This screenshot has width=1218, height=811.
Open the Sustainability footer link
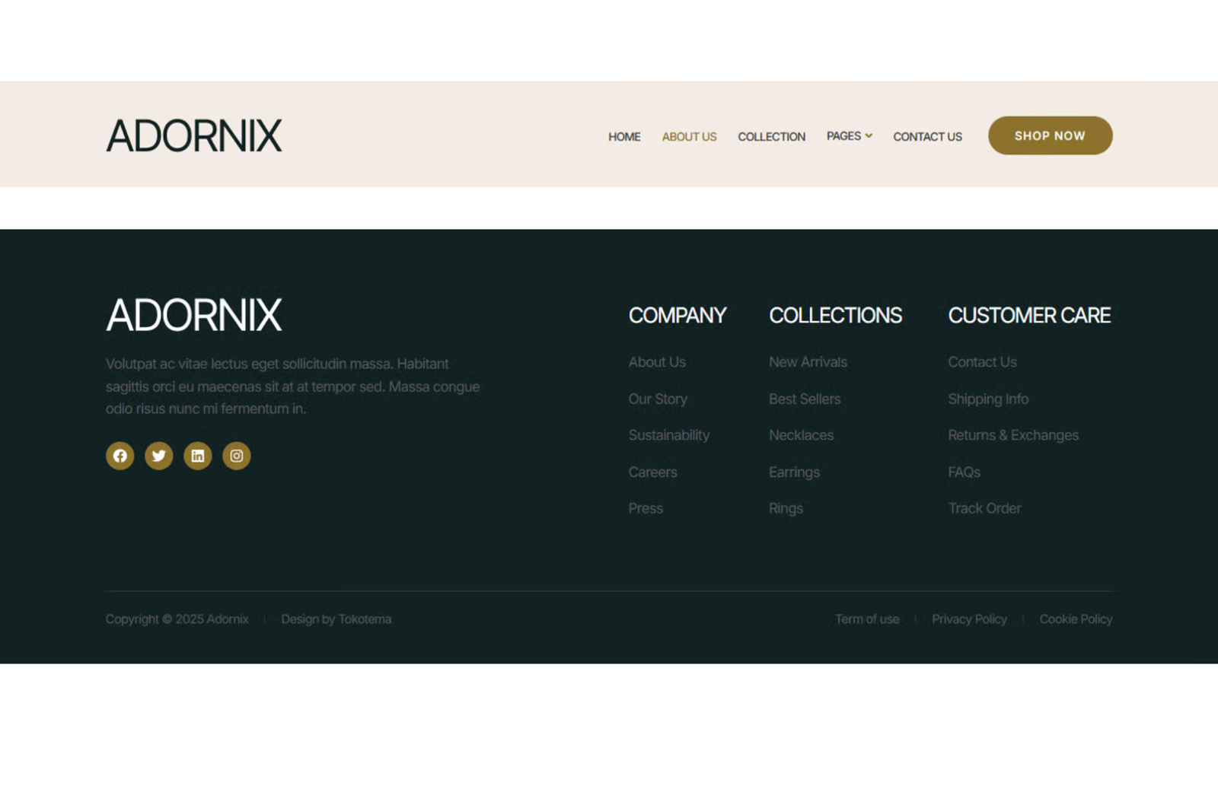click(x=668, y=435)
